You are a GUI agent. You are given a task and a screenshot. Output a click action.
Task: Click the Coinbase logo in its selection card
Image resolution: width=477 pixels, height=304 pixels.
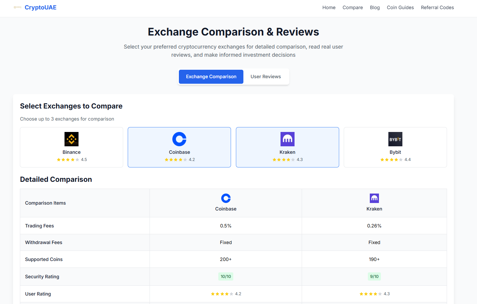coord(179,139)
